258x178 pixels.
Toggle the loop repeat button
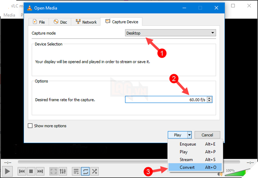tap(85, 171)
